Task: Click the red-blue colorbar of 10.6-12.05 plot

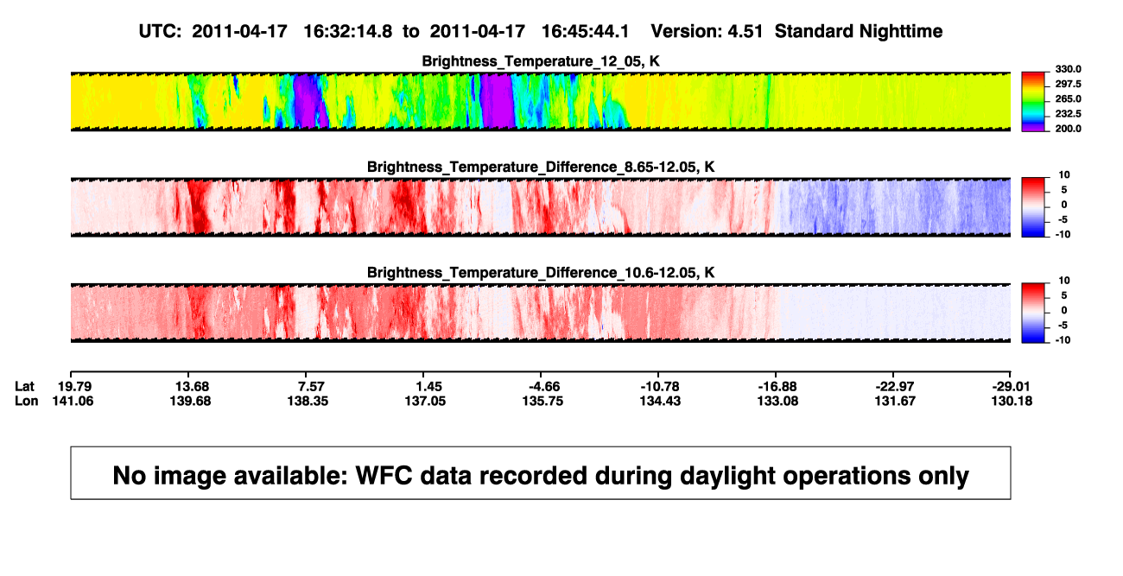Action: coord(1035,313)
